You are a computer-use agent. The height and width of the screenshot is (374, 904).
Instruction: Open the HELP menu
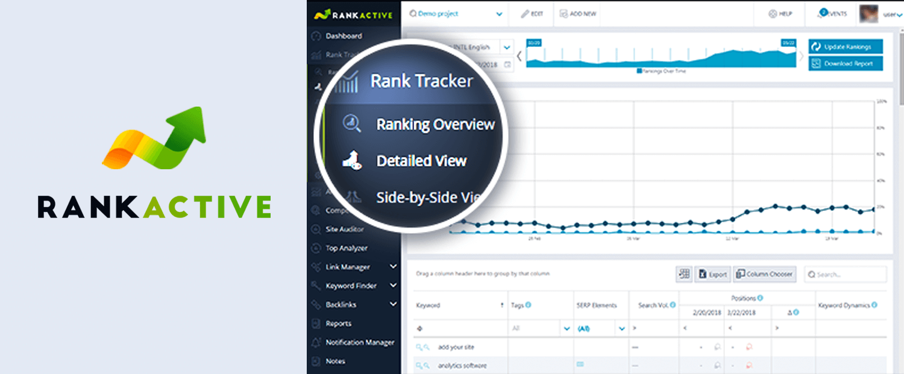point(780,14)
